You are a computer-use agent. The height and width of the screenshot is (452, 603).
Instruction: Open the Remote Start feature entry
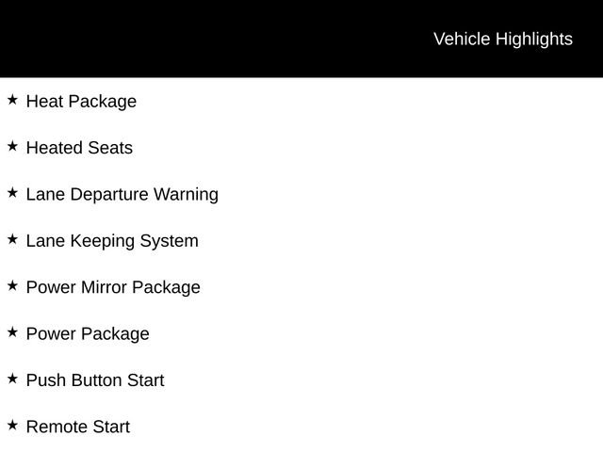pos(78,427)
